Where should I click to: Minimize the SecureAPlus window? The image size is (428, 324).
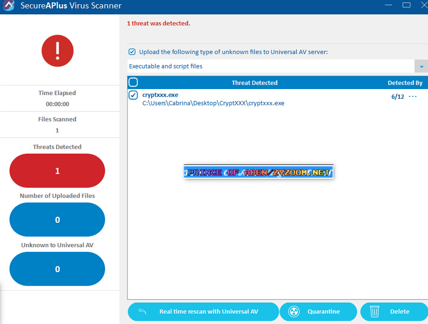(388, 5)
